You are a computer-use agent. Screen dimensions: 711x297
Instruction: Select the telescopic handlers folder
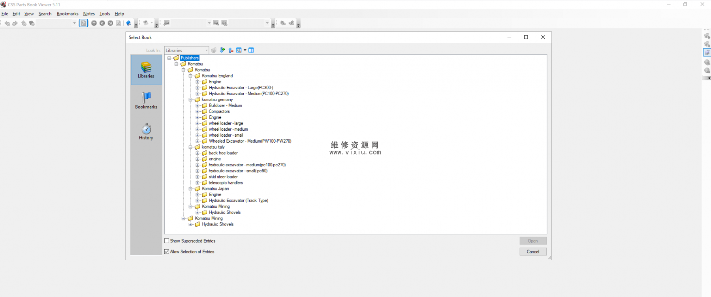(226, 183)
